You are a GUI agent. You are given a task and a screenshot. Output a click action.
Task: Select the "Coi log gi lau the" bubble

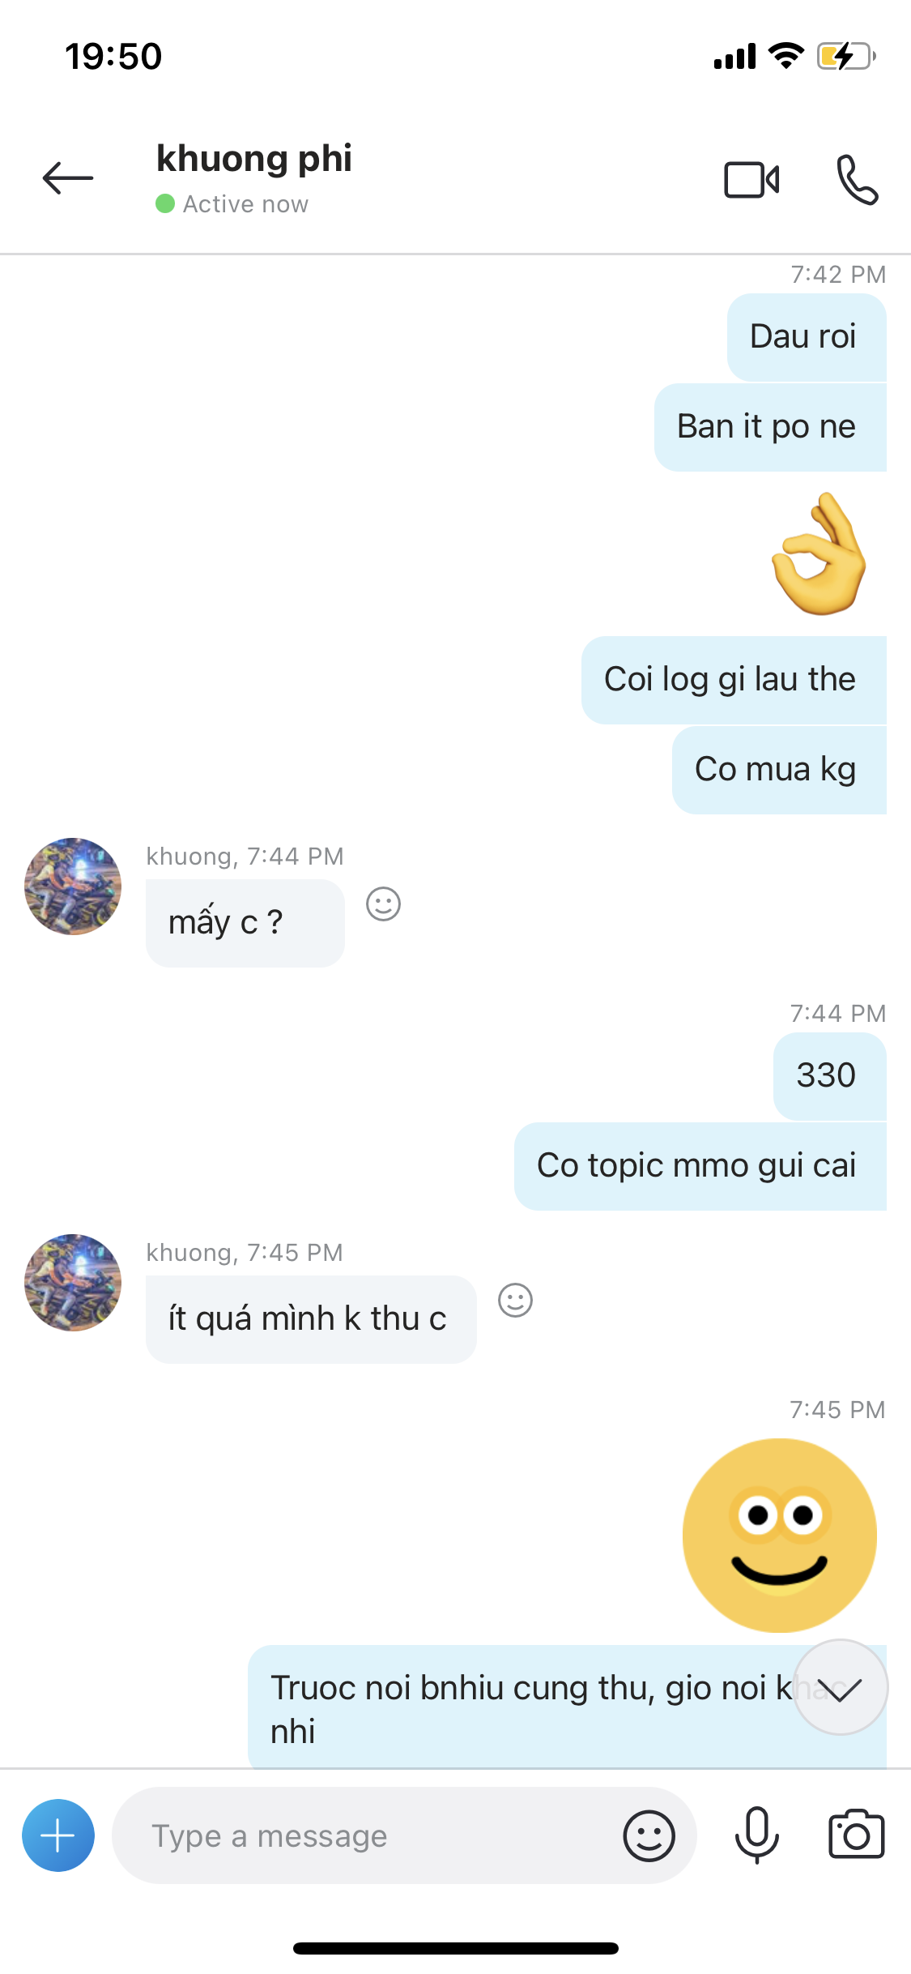pos(734,680)
